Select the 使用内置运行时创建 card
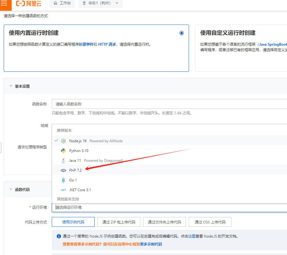Viewport: 287px width, 255px height. (96, 48)
